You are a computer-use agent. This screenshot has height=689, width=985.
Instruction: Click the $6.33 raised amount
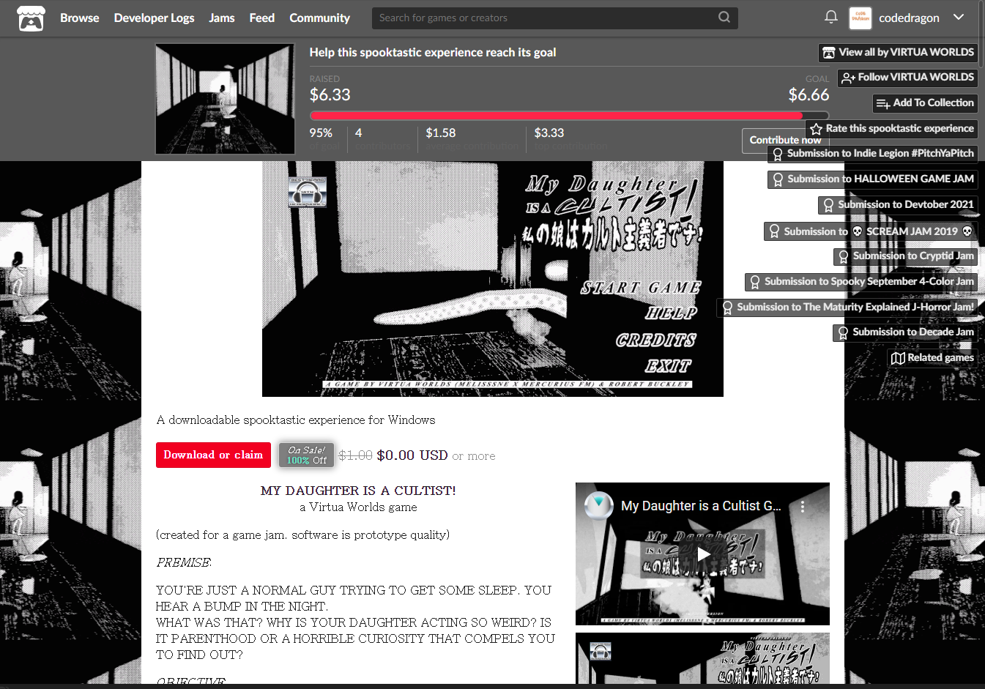point(330,95)
